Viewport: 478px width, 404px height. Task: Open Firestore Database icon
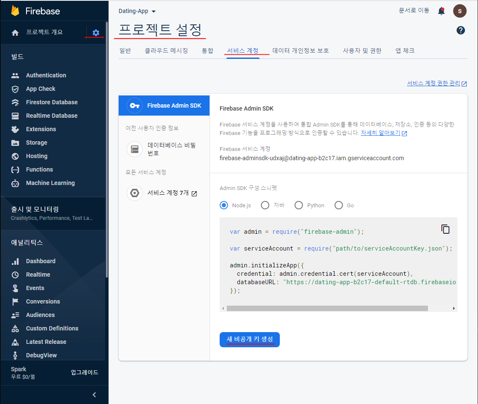pos(15,103)
